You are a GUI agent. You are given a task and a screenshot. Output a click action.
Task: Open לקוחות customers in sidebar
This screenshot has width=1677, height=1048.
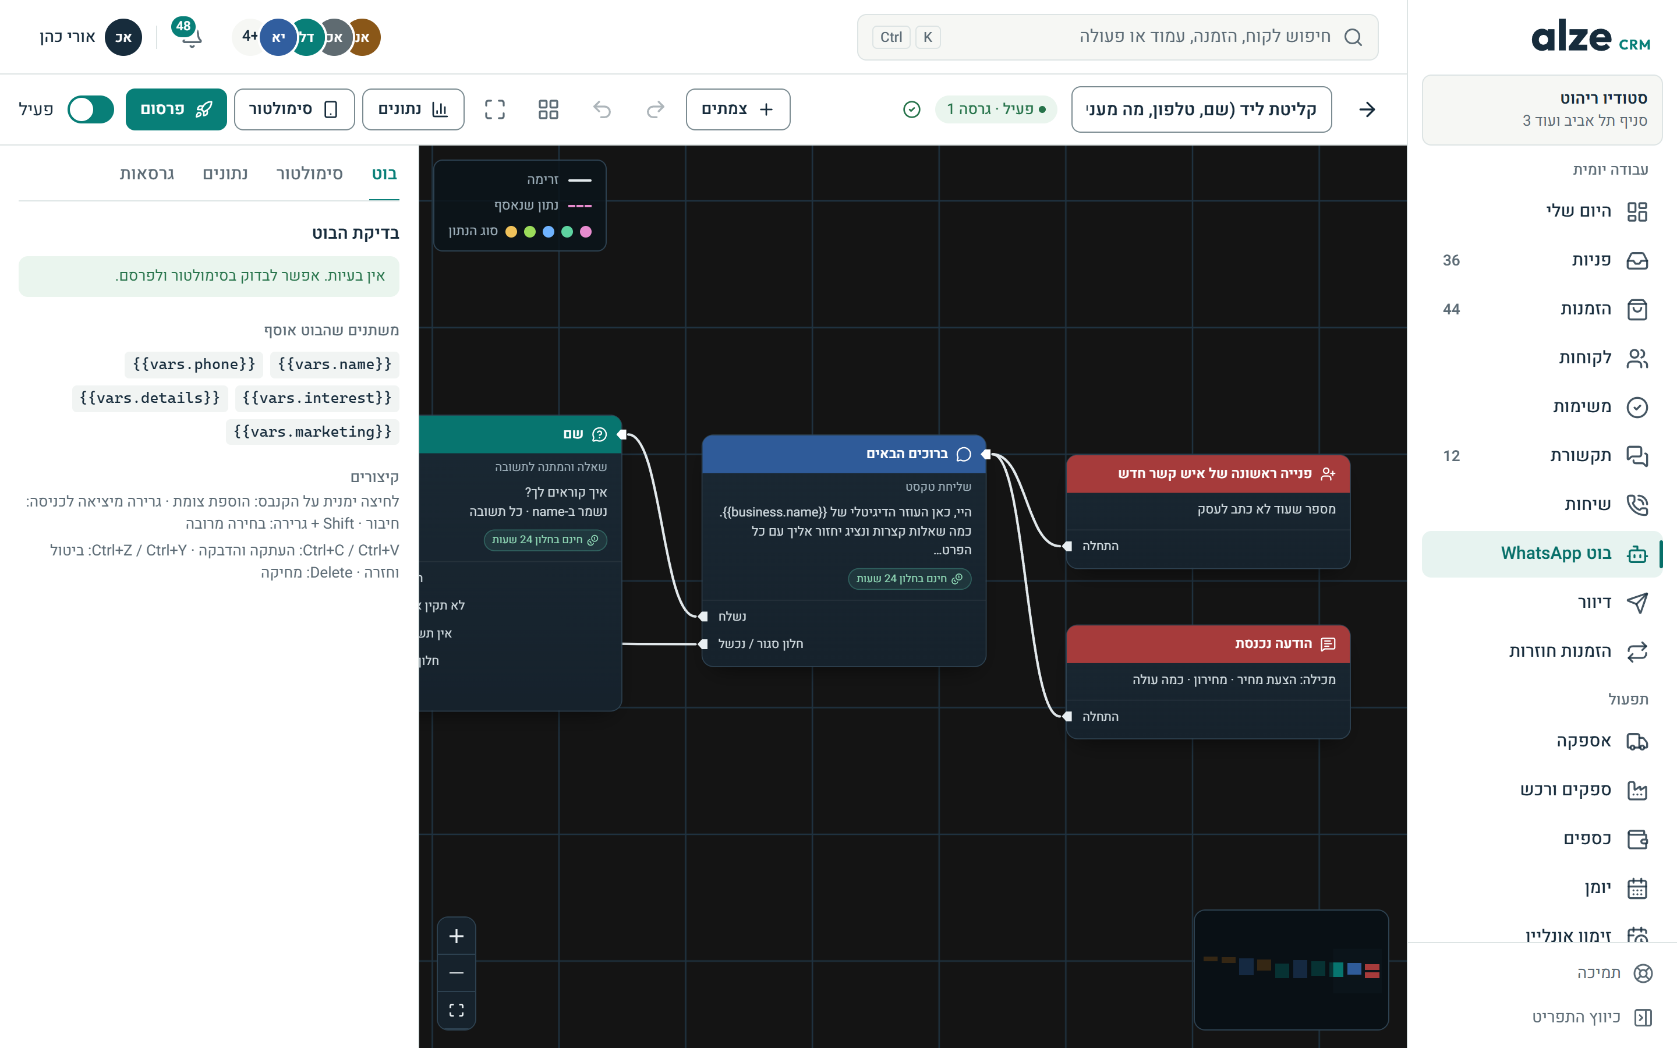[x=1542, y=358]
